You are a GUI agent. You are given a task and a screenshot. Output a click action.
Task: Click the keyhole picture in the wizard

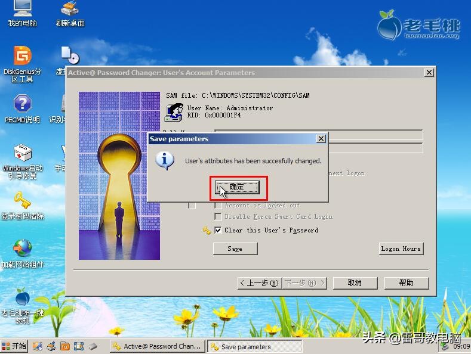[119, 175]
